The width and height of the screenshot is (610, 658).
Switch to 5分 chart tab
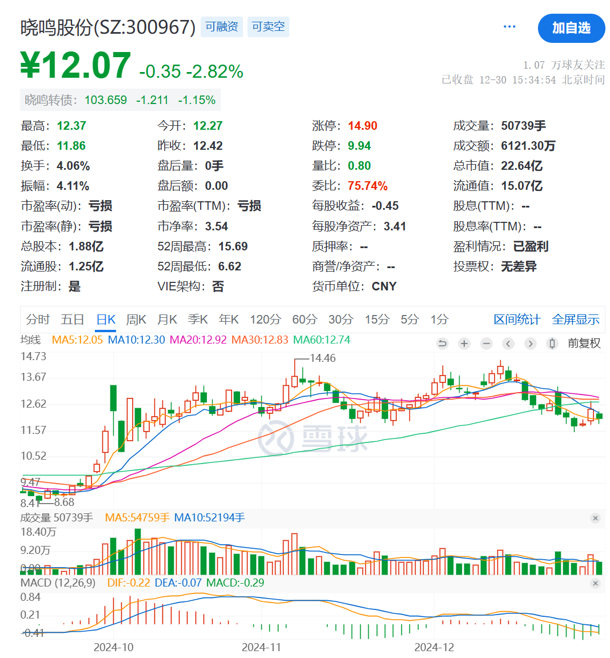point(409,320)
